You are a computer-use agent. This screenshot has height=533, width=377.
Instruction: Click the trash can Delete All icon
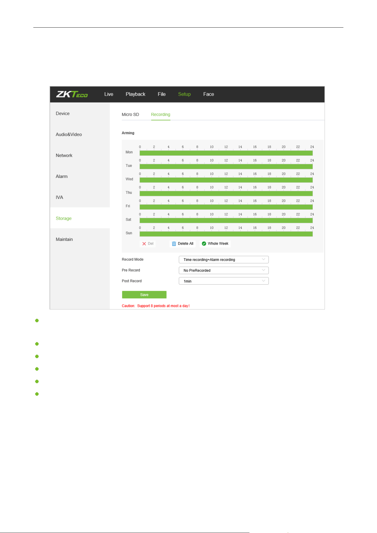click(x=174, y=244)
